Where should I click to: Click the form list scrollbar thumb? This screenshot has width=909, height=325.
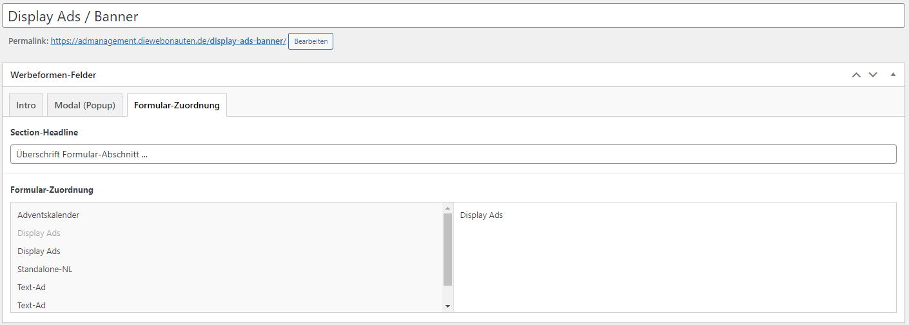(x=447, y=249)
